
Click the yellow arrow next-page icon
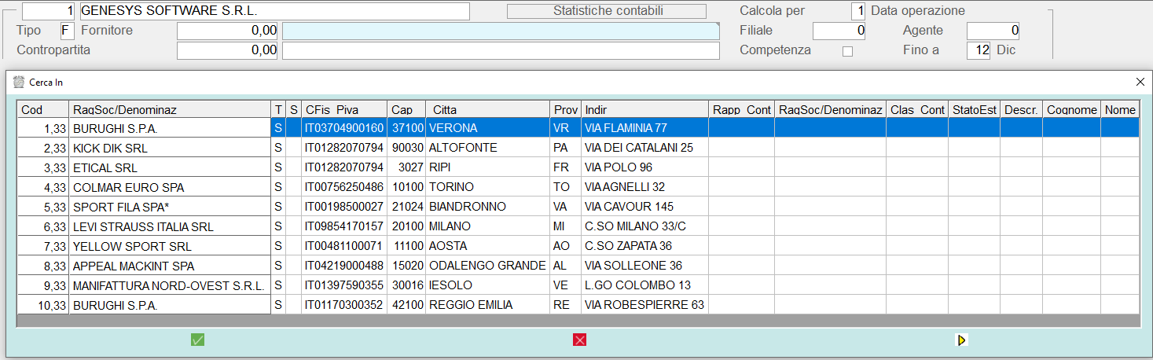click(x=961, y=340)
